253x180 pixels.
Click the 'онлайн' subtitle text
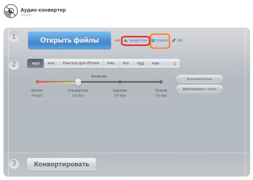coord(26,15)
